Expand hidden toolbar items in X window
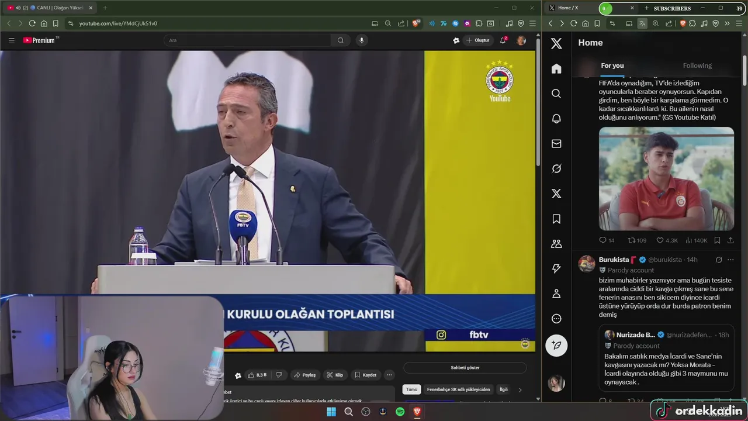 (727, 23)
